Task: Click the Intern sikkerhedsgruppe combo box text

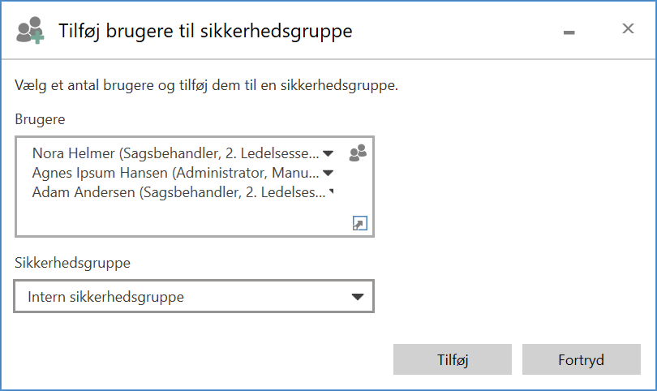Action: (106, 297)
